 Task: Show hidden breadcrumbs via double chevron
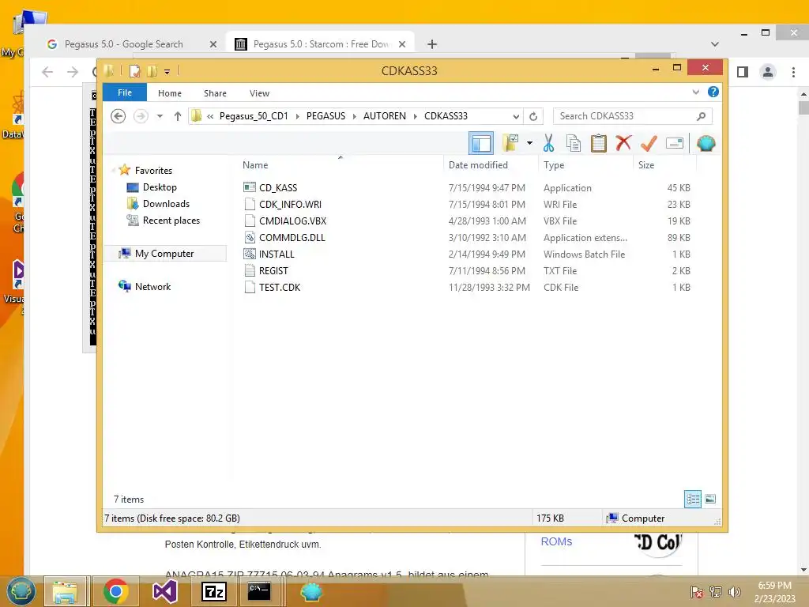[x=210, y=117]
